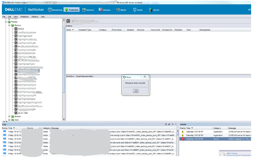257x158 pixels.
Task: Open the Devices view
Action: tap(104, 10)
